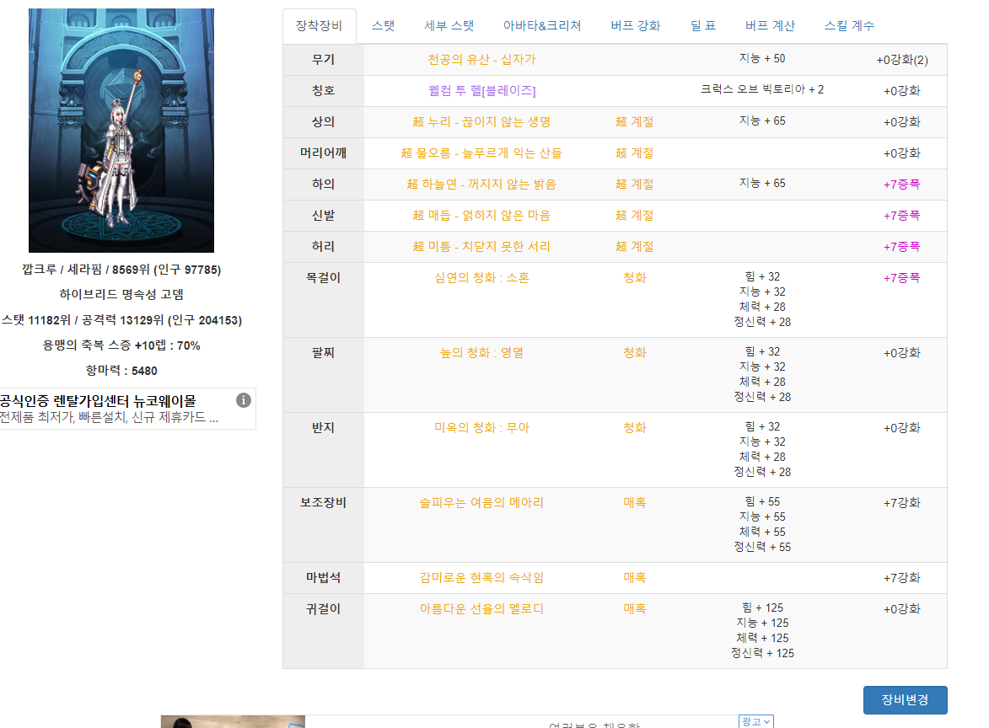
Task: Select 超 누리 - 끊이지 않는 생명
Action: [x=481, y=121]
